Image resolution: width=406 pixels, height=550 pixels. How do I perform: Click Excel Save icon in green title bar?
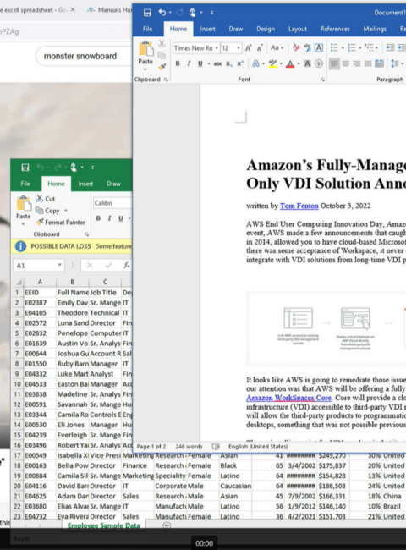click(x=25, y=168)
